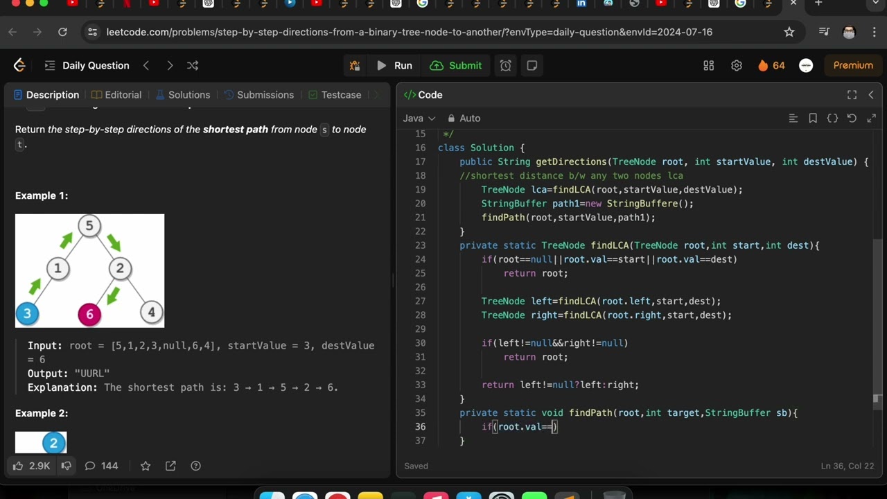Click the Premium button
Image resolution: width=887 pixels, height=499 pixels.
click(x=853, y=65)
